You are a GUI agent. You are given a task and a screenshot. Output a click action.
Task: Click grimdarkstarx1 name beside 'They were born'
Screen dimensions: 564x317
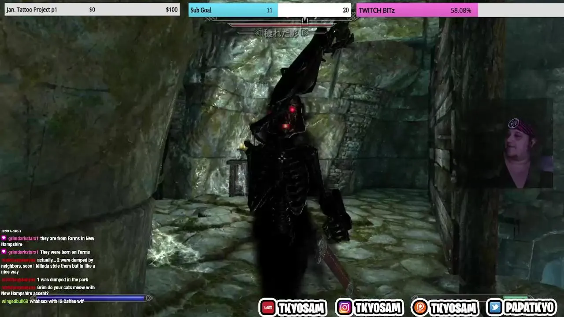23,252
